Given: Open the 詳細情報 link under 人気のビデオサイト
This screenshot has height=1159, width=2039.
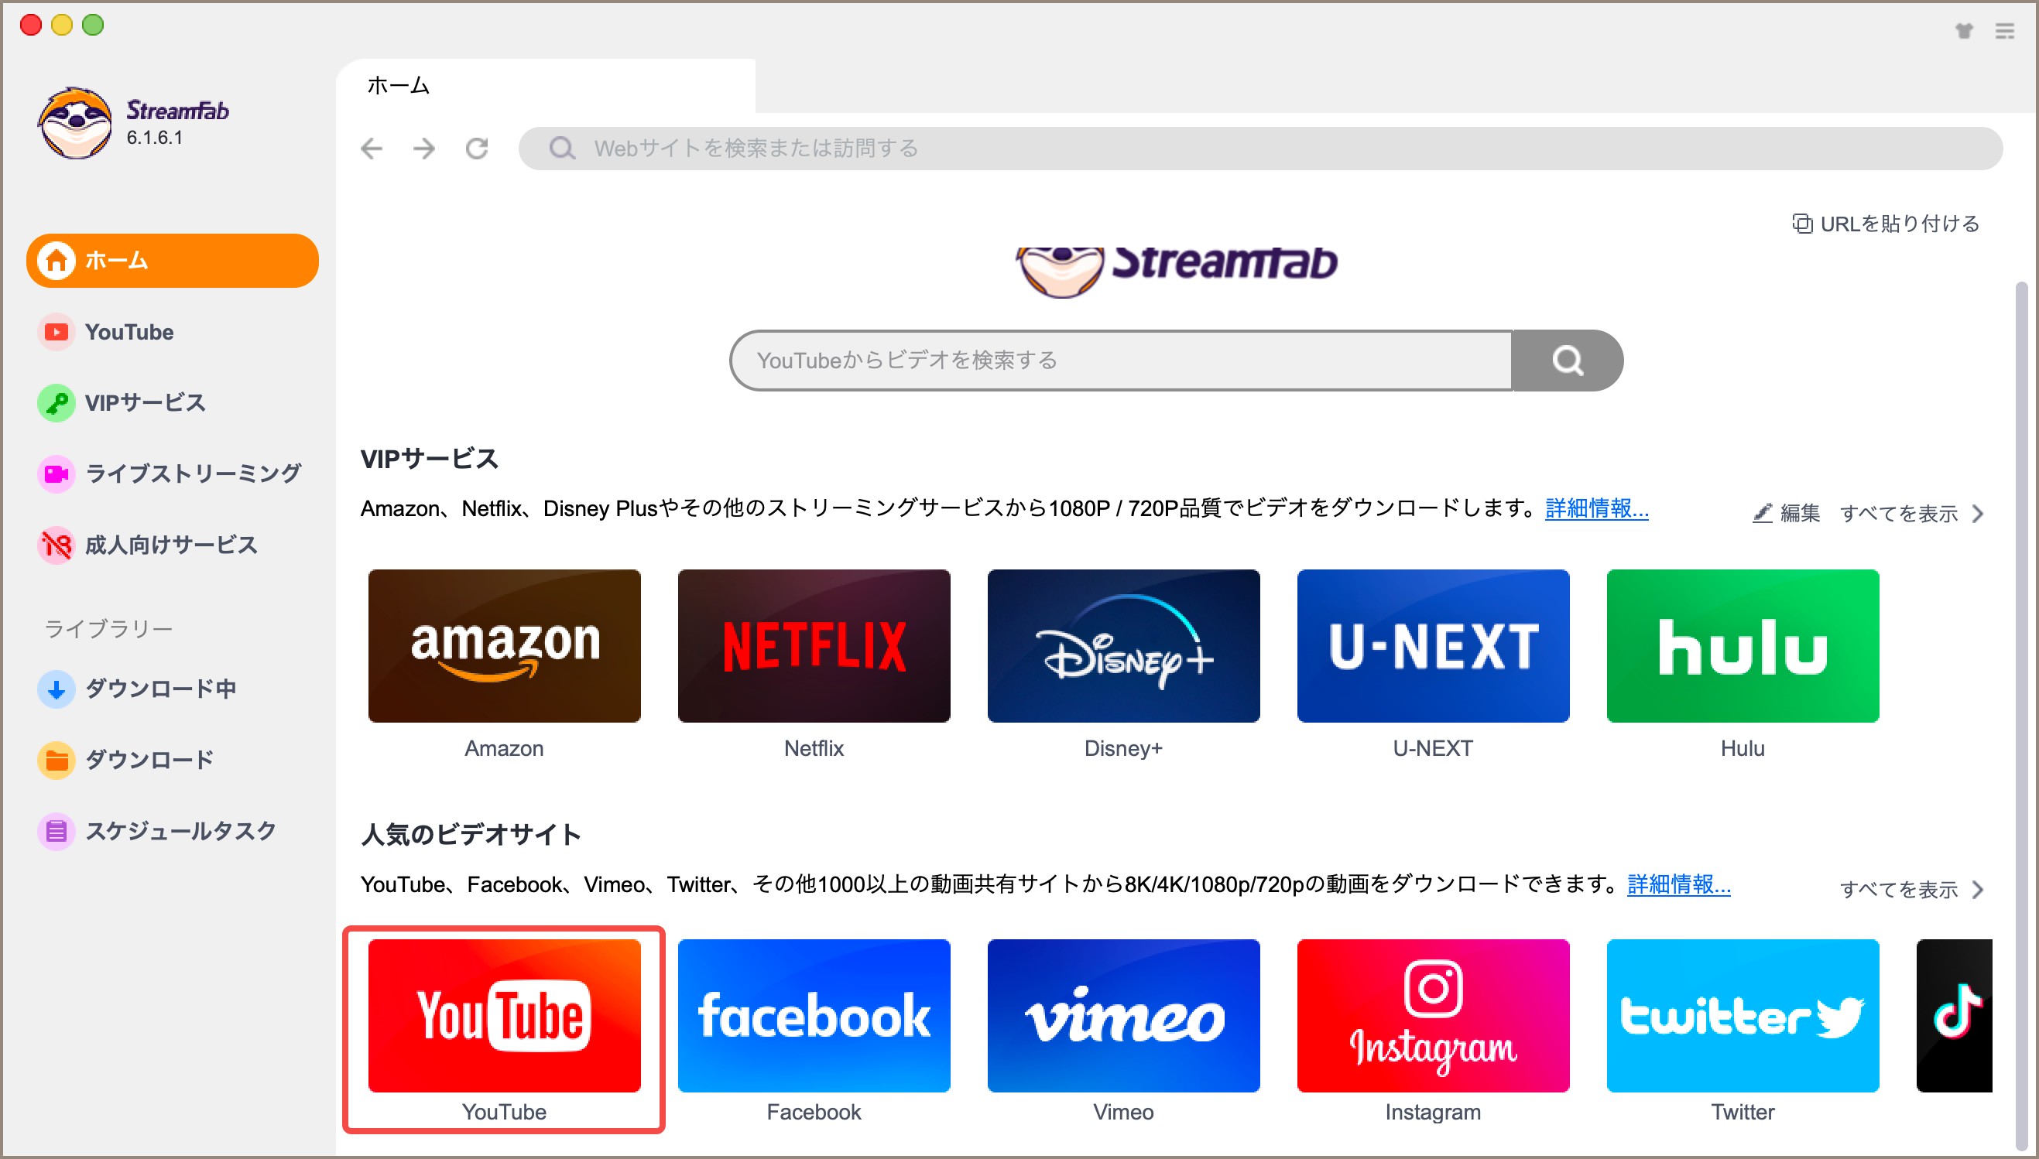Looking at the screenshot, I should pos(1679,884).
